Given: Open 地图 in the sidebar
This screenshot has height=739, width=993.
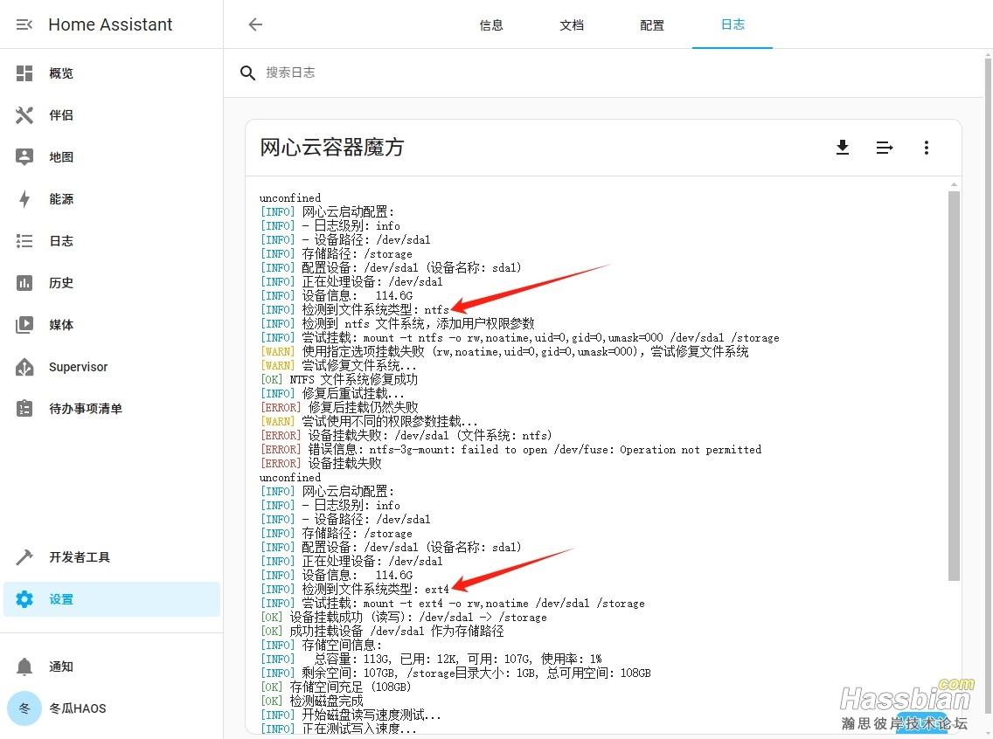Looking at the screenshot, I should [x=61, y=157].
